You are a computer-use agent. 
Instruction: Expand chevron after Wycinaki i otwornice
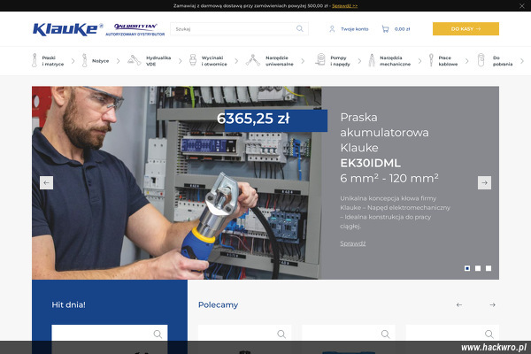pos(236,61)
